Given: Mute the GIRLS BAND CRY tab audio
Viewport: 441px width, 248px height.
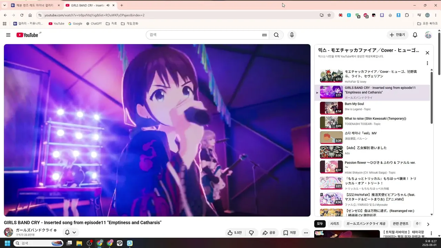Looking at the screenshot, I should pyautogui.click(x=108, y=5).
